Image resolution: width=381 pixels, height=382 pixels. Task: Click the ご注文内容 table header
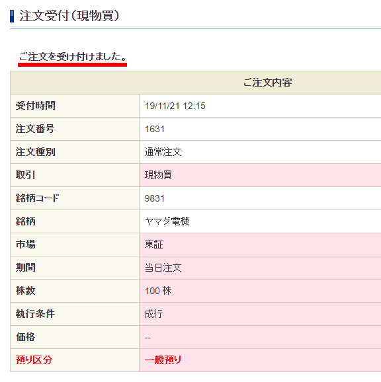pyautogui.click(x=267, y=83)
